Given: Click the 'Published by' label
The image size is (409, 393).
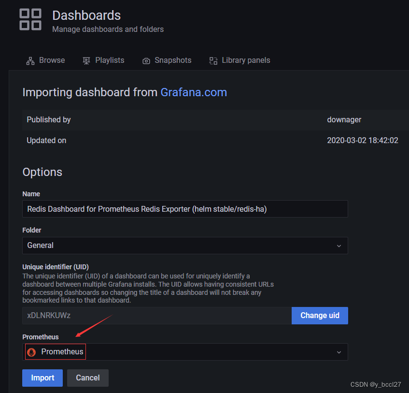Looking at the screenshot, I should [49, 119].
